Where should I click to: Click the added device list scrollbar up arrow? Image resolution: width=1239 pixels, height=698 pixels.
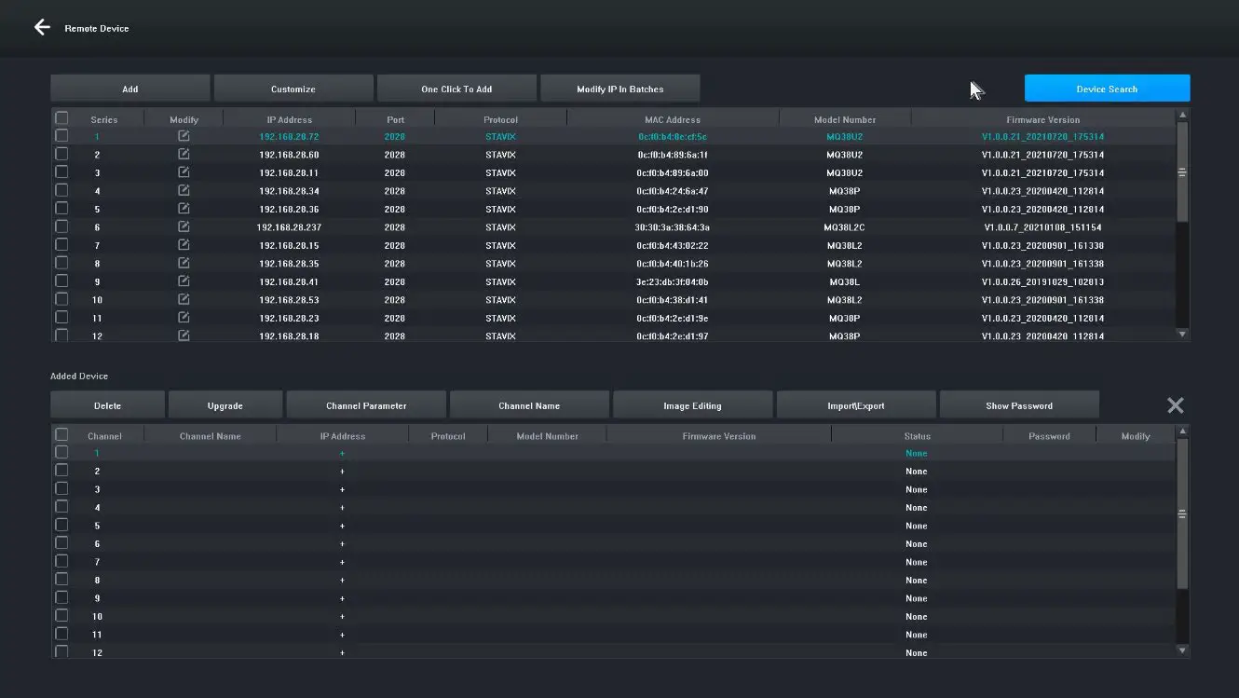pos(1183,431)
